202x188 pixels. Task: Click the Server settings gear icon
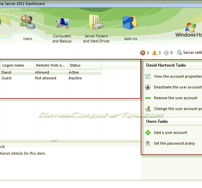coord(179,53)
